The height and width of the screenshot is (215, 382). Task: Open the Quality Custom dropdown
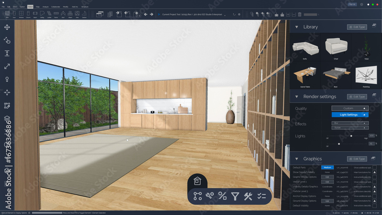click(350, 108)
